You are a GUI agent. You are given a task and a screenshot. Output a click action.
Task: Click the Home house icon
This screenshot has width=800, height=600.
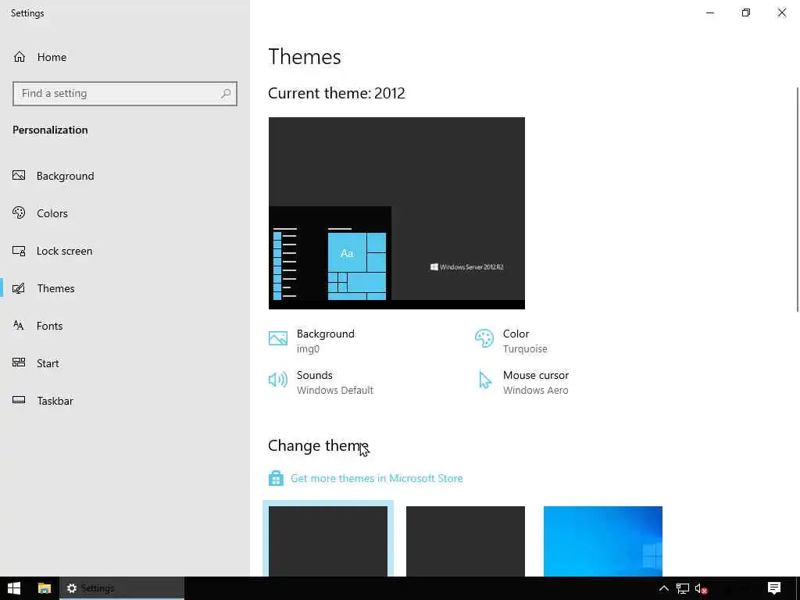coord(20,56)
